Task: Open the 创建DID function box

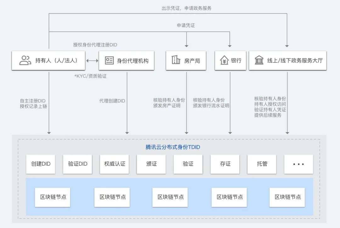Action: (40, 164)
